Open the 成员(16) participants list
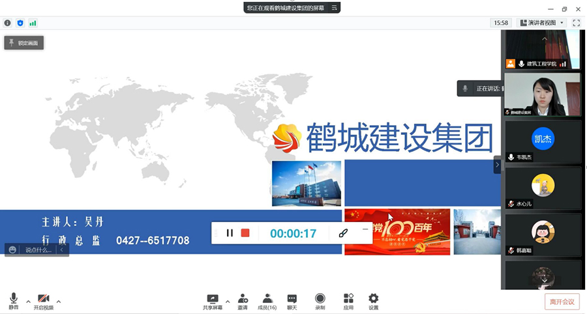 click(267, 301)
